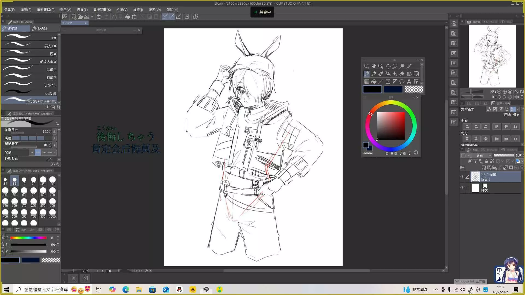Click the dark navy sub color swatch
The width and height of the screenshot is (525, 295).
(x=393, y=89)
